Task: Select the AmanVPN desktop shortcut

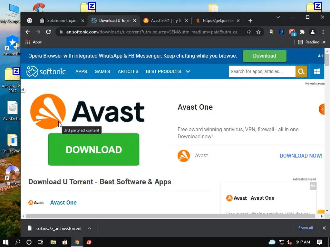Action: tap(12, 46)
